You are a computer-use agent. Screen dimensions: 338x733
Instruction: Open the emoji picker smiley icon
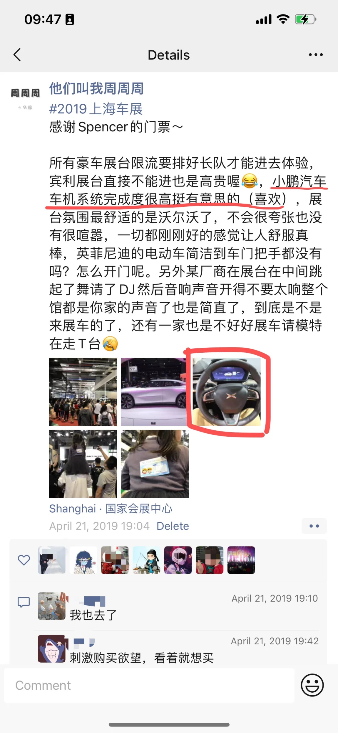(x=312, y=685)
